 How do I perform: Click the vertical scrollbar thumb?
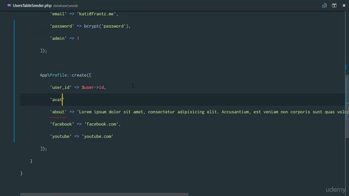[347, 107]
